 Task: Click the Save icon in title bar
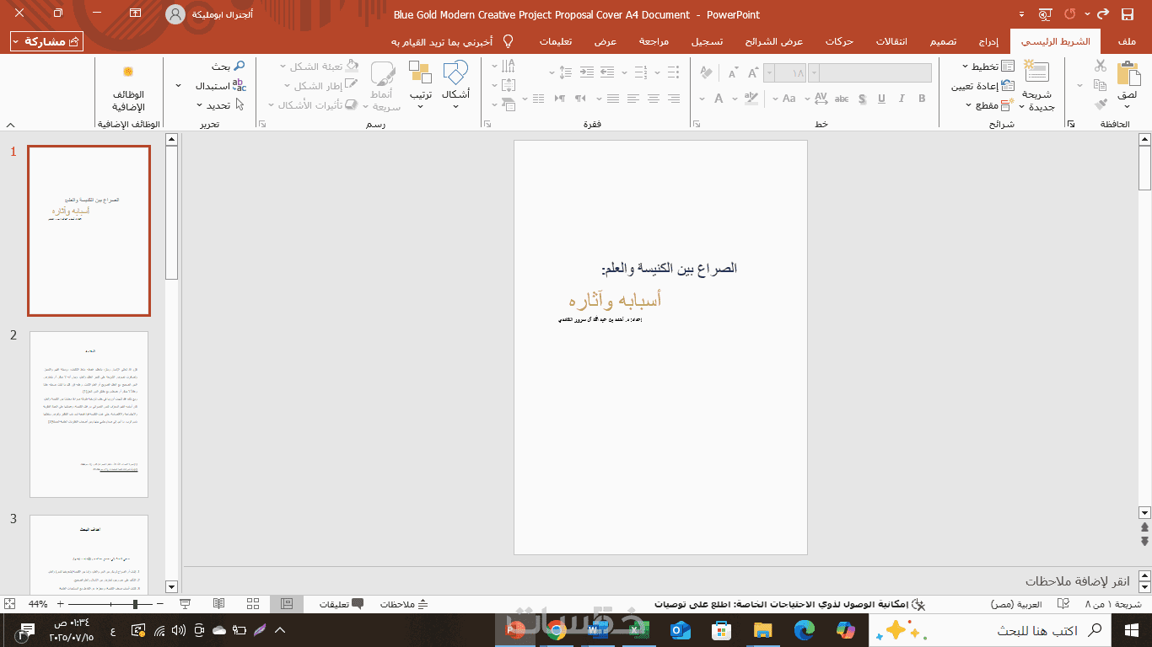click(x=1128, y=14)
